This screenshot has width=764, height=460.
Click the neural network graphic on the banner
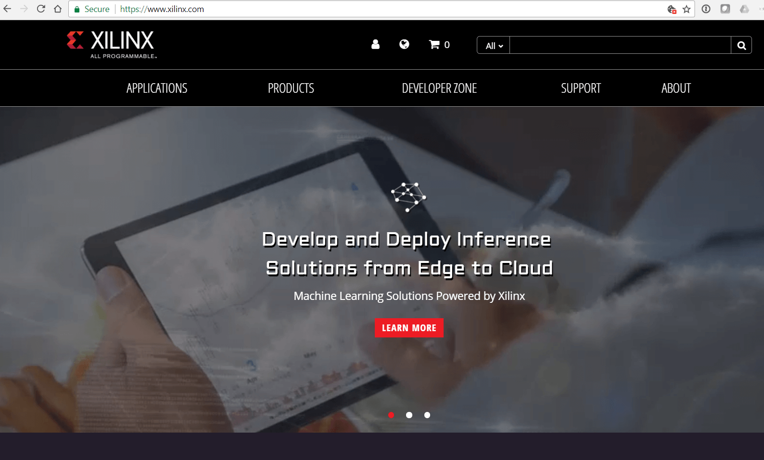coord(408,197)
